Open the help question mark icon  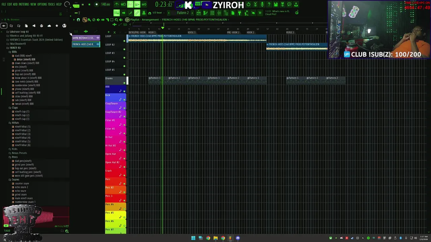(x=269, y=4)
